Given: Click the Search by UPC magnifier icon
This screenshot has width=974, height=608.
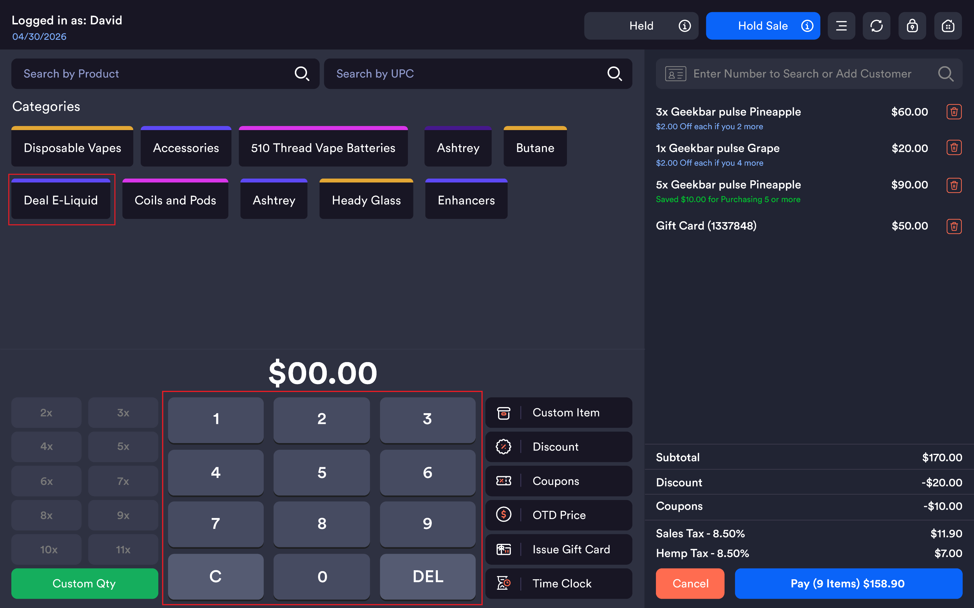Looking at the screenshot, I should (x=614, y=73).
